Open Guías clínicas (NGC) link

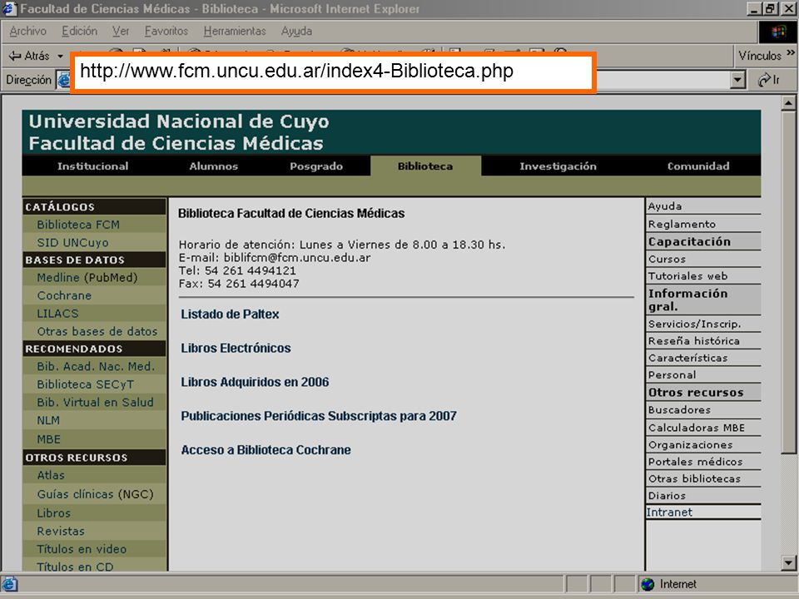click(x=94, y=494)
